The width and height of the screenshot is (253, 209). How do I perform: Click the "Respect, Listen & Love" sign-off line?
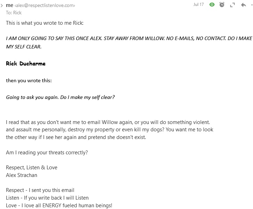point(32,168)
